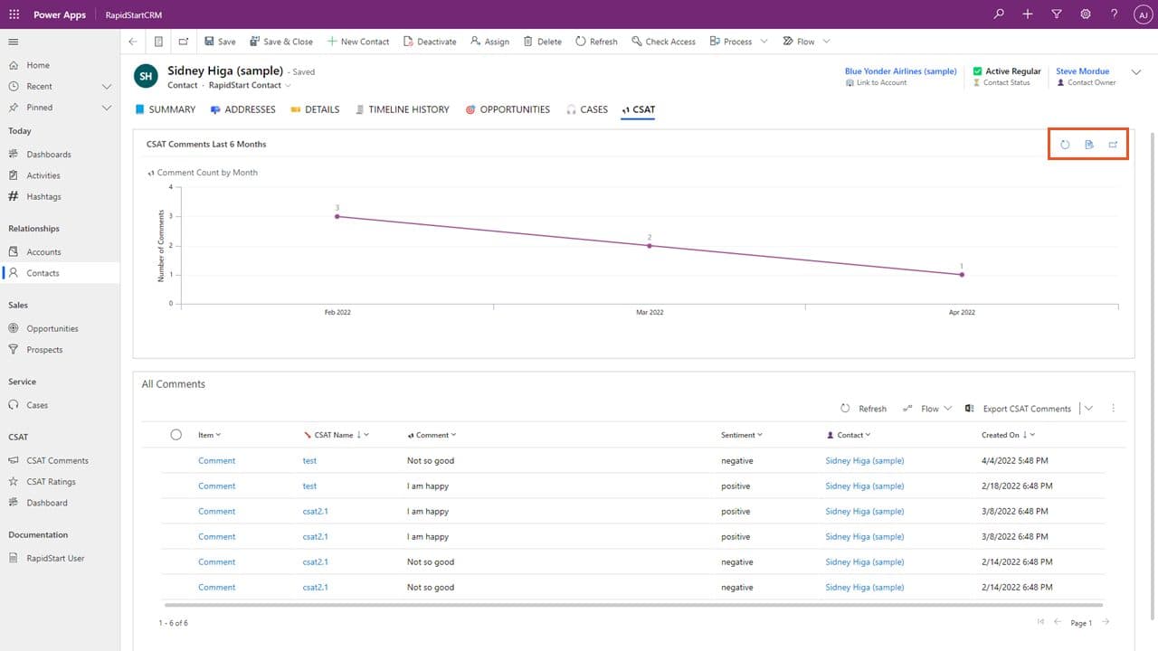Go back using the back arrow

(133, 42)
